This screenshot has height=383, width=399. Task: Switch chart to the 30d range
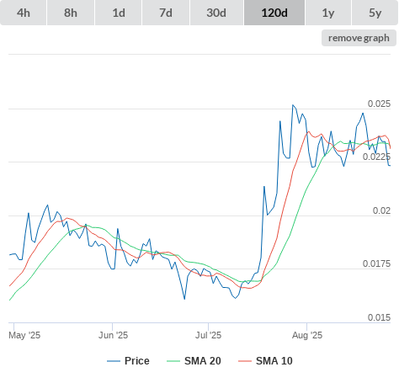[216, 13]
